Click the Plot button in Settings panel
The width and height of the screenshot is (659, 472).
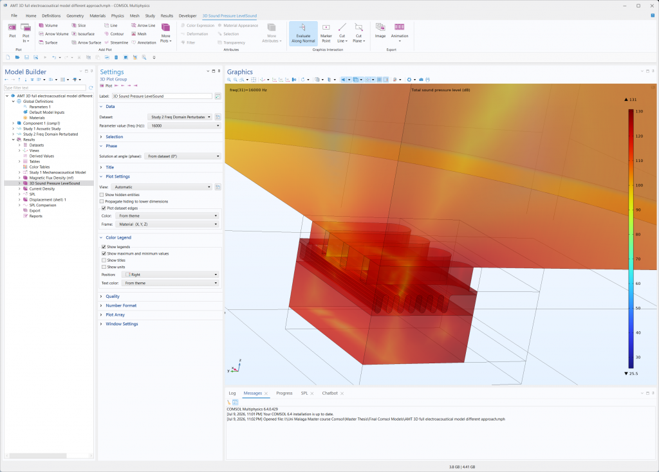tap(106, 86)
